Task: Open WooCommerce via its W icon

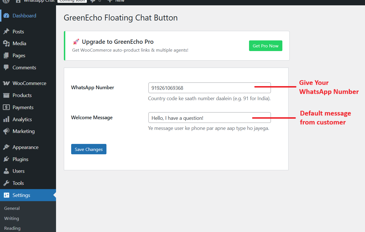Action: (x=6, y=83)
